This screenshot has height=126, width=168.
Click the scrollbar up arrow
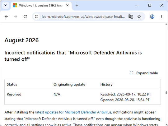coord(166,24)
